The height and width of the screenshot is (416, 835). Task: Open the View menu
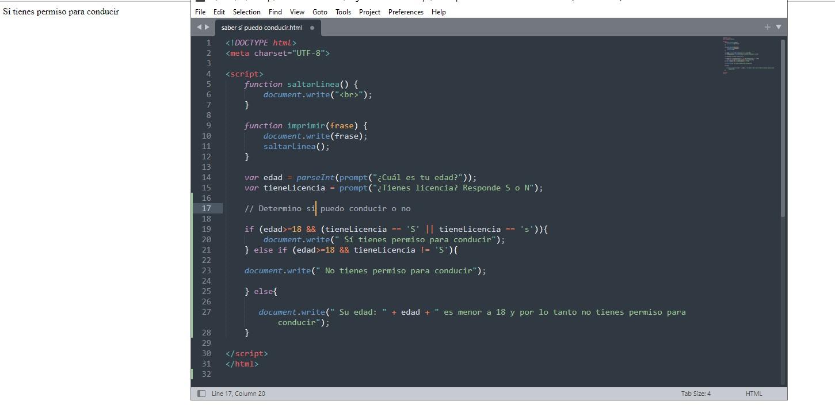(x=297, y=12)
